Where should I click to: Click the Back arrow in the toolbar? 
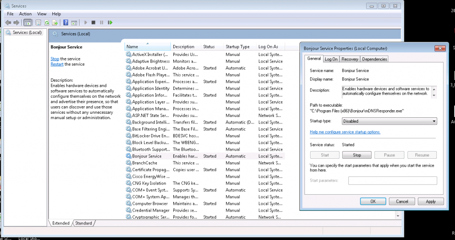8,23
